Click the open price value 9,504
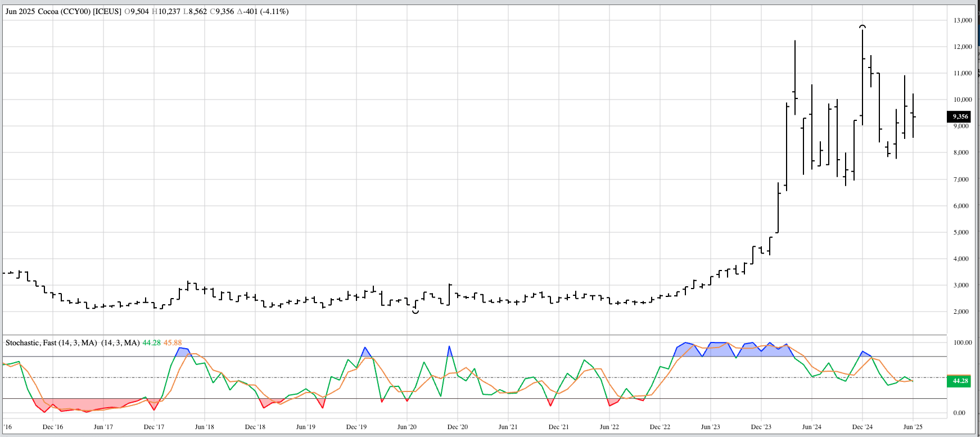The image size is (980, 437). (x=138, y=11)
